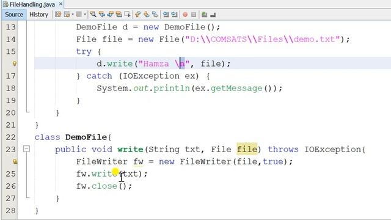Toggle Bookmark icon in editor toolbar
The image size is (391, 220).
point(155,15)
